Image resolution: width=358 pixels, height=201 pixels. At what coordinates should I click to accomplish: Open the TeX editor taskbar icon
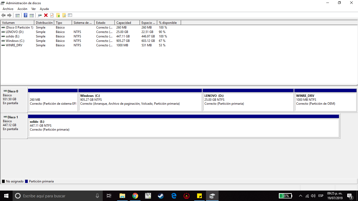148,196
